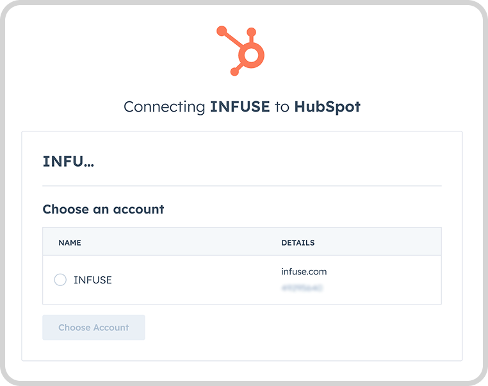Click the Choose an account heading
The image size is (488, 386).
(103, 210)
